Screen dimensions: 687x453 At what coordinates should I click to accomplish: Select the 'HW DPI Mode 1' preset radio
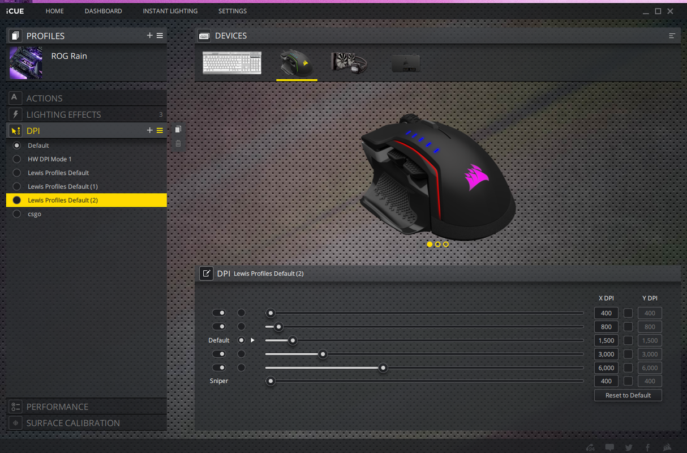[16, 159]
